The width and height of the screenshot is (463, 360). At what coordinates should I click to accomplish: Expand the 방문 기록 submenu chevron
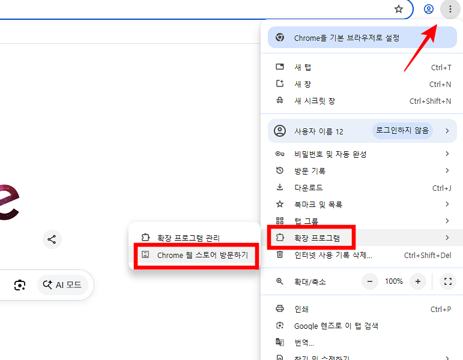(x=447, y=170)
